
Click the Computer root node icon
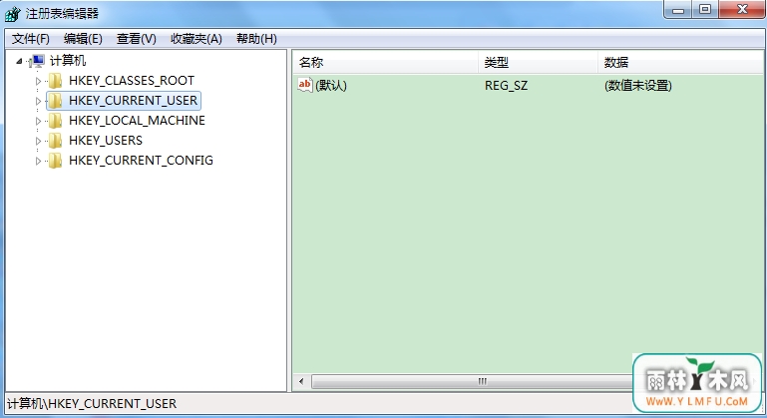tap(37, 61)
